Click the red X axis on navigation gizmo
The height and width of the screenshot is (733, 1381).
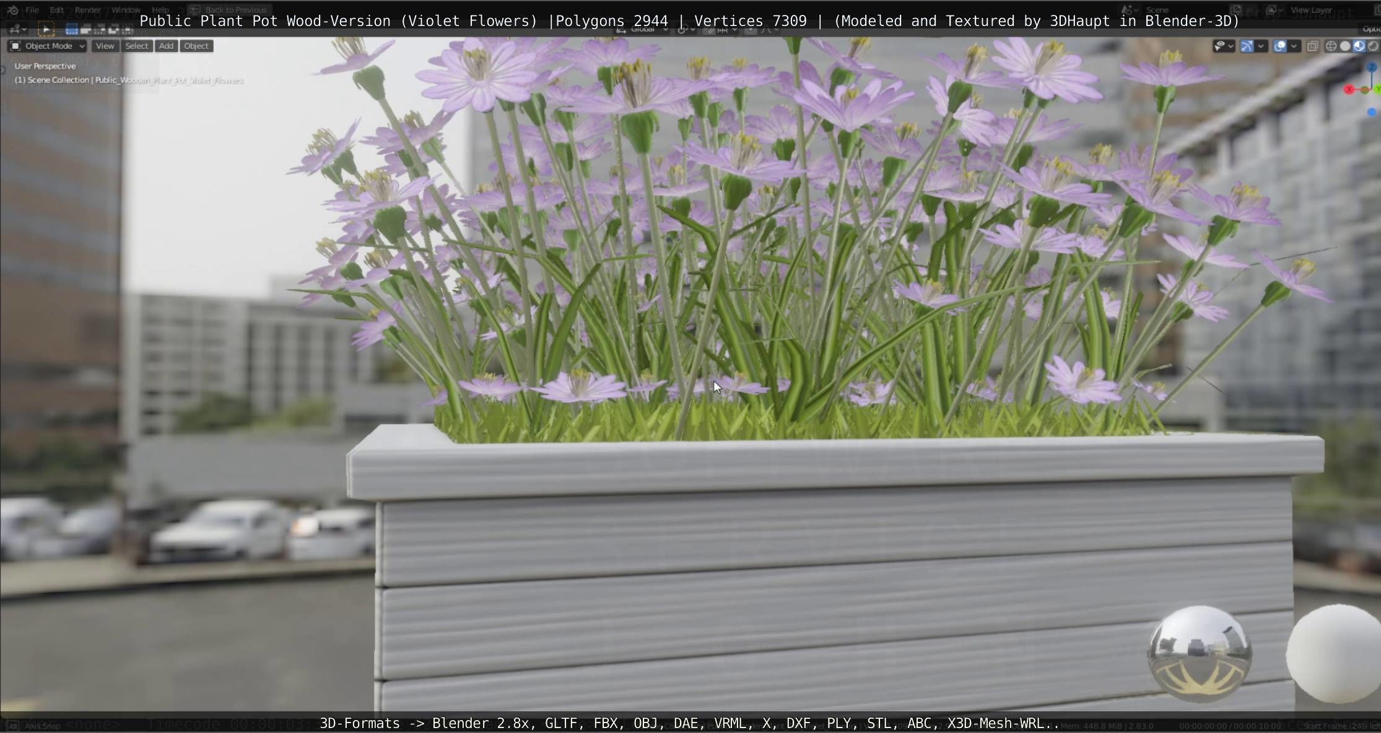point(1349,90)
